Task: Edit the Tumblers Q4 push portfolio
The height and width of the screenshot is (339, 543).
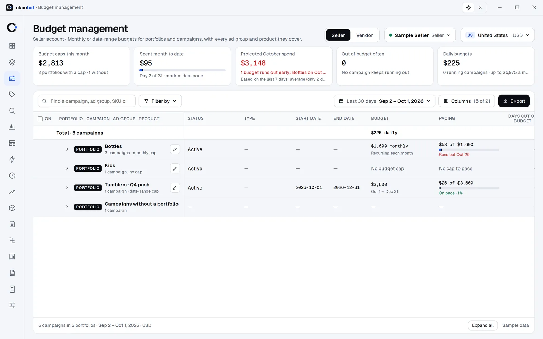Action: pos(175,187)
